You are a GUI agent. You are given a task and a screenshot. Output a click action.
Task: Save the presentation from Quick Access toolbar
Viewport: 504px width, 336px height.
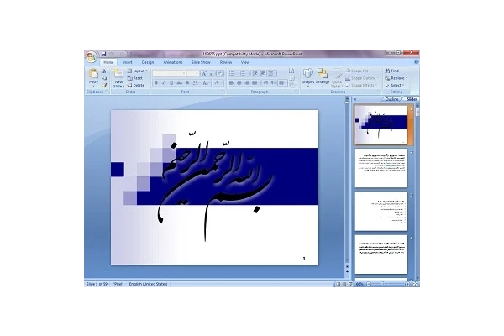pos(103,54)
